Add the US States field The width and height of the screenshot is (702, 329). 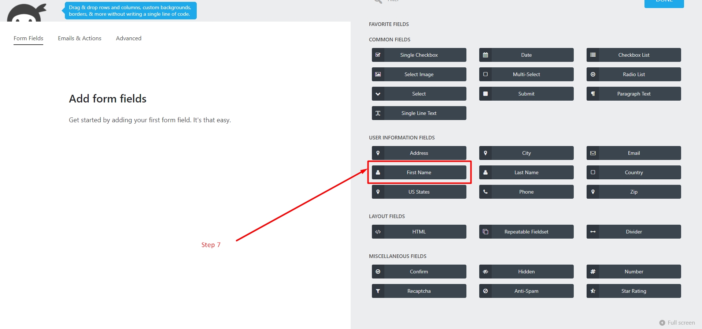419,192
